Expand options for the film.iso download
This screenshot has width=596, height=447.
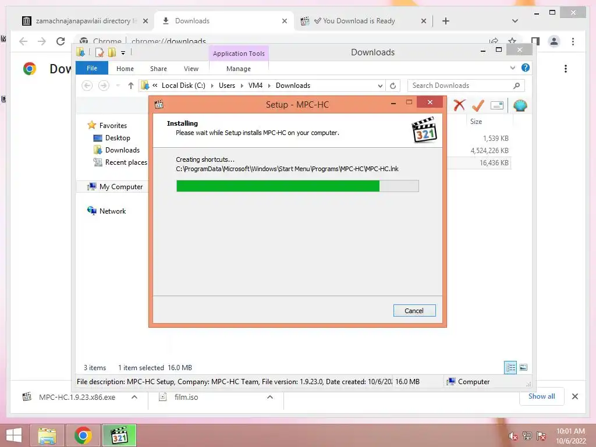(270, 397)
